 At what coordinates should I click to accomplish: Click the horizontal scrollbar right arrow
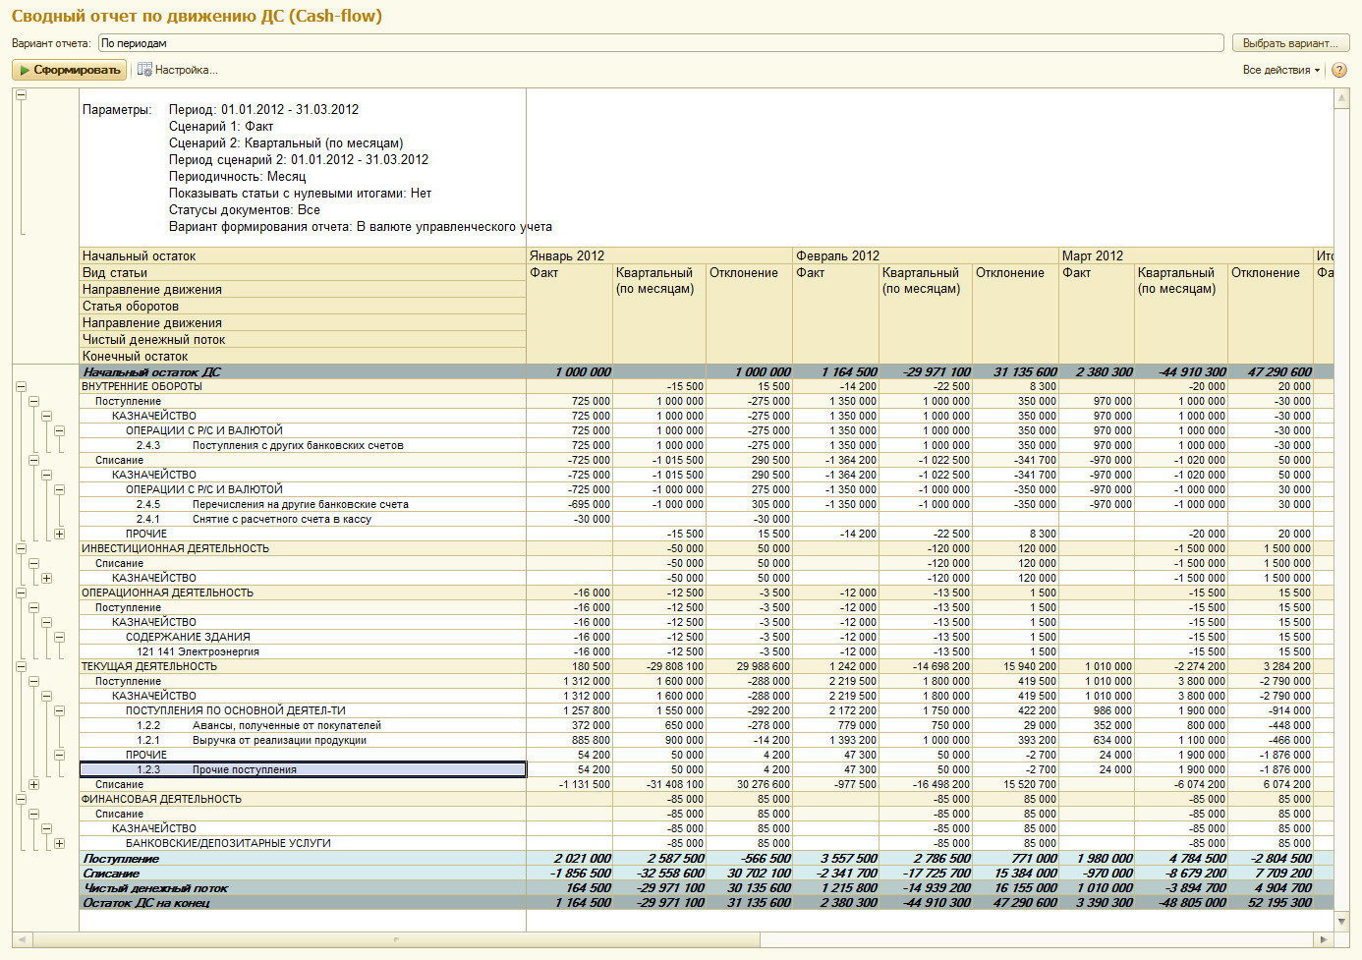pos(1323,940)
